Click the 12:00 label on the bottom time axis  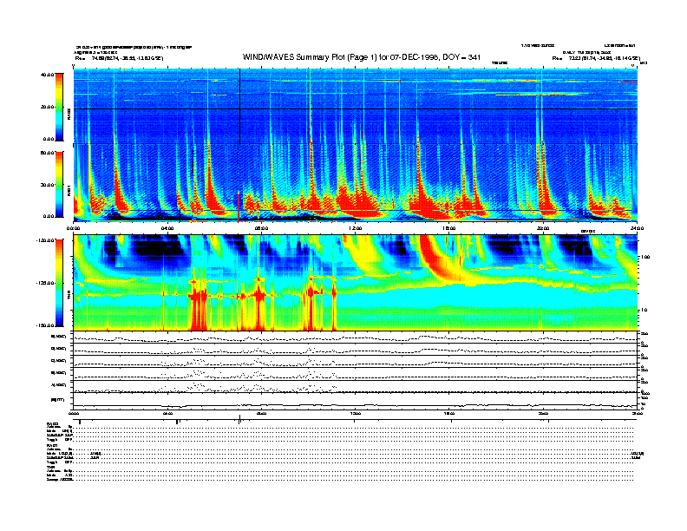click(x=356, y=413)
